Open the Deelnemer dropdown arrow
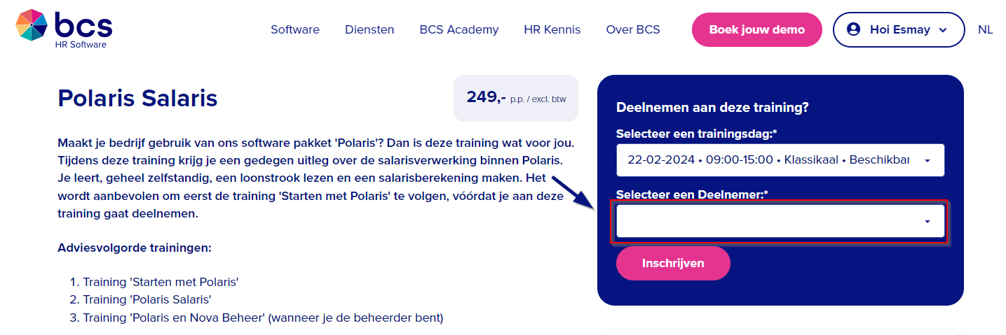 point(927,222)
